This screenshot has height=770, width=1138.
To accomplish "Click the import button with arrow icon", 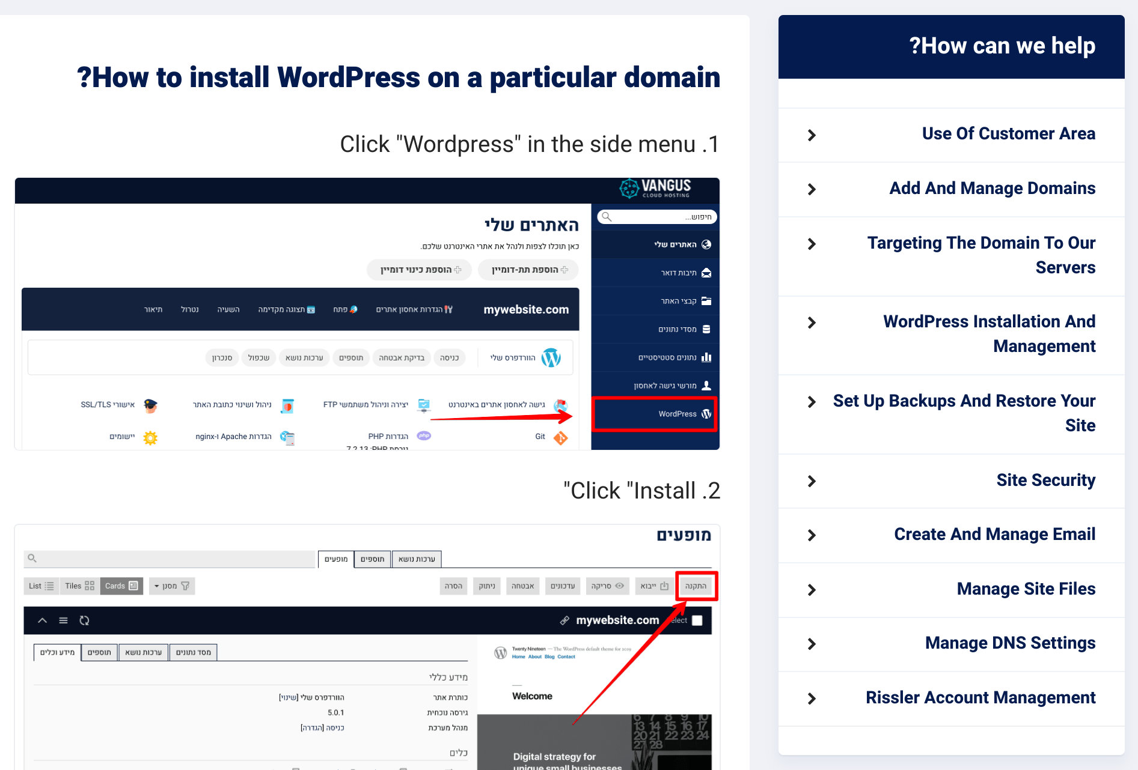I will (654, 586).
